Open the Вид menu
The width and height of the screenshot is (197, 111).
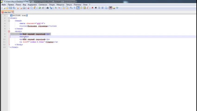pos(24,5)
